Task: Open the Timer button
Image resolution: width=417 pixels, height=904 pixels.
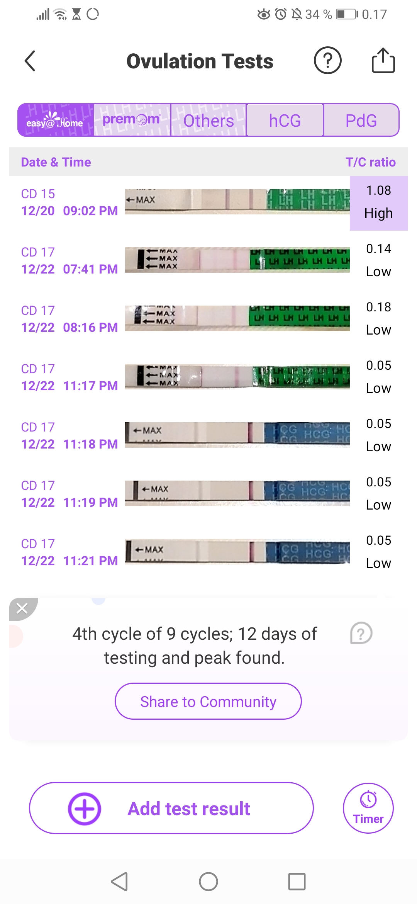Action: [368, 808]
